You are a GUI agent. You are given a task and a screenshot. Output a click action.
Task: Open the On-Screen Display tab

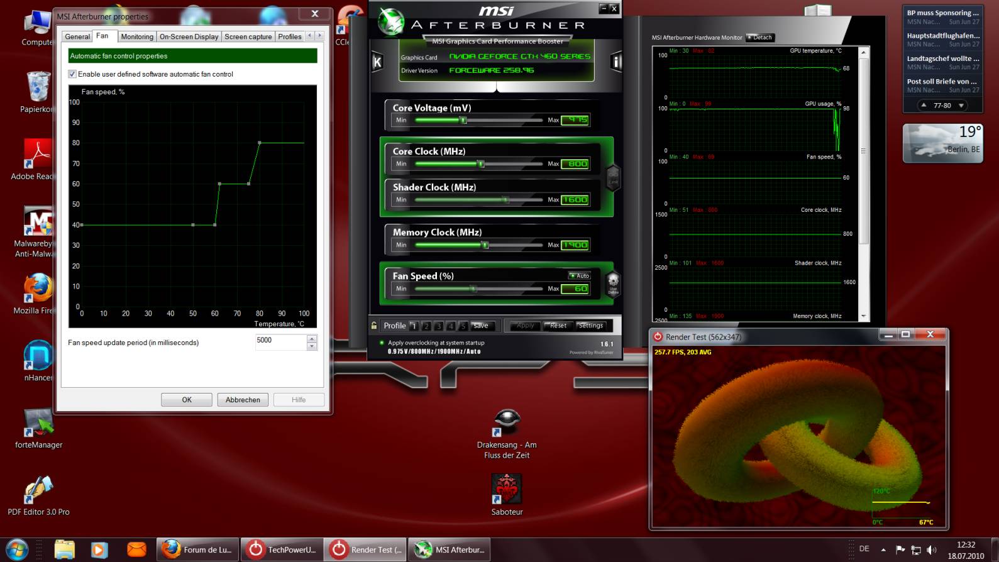(189, 36)
